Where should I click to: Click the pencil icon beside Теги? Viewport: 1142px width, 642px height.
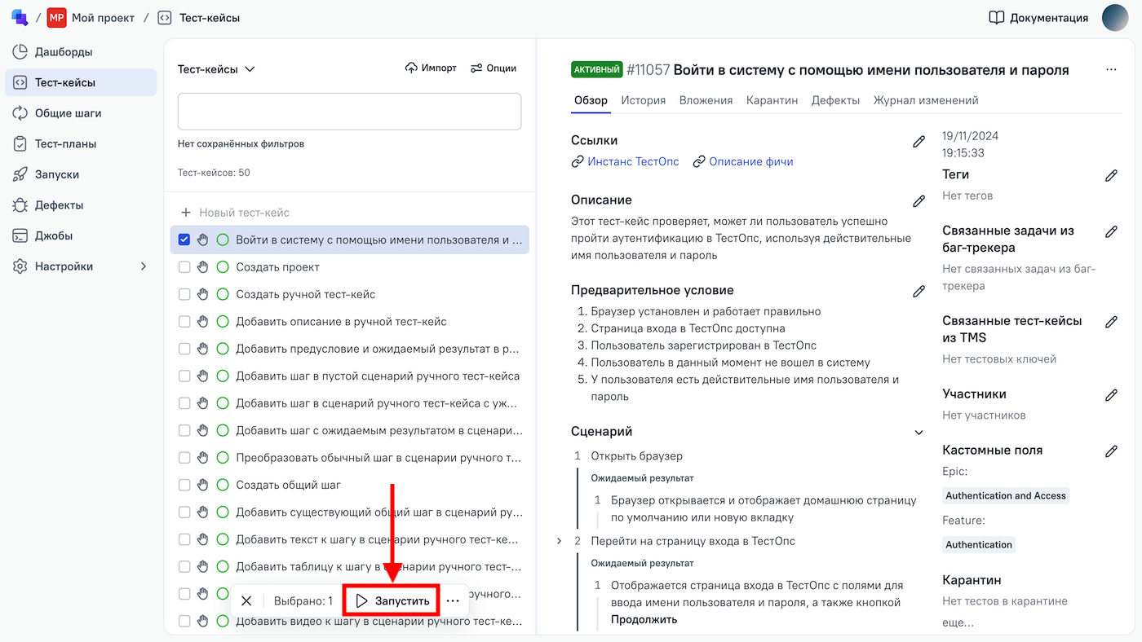click(1111, 175)
